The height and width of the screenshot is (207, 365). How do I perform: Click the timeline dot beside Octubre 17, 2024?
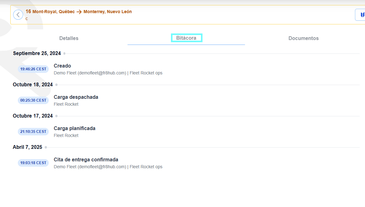[56, 116]
